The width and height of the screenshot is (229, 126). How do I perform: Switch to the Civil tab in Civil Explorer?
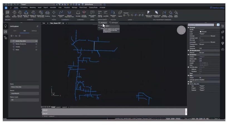[x=15, y=31]
